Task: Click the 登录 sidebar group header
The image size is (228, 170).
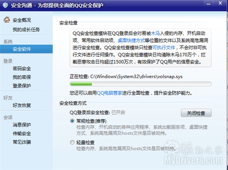Action: coord(8,61)
